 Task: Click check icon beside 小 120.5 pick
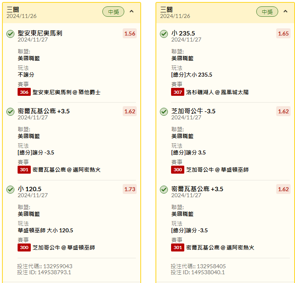pyautogui.click(x=10, y=190)
